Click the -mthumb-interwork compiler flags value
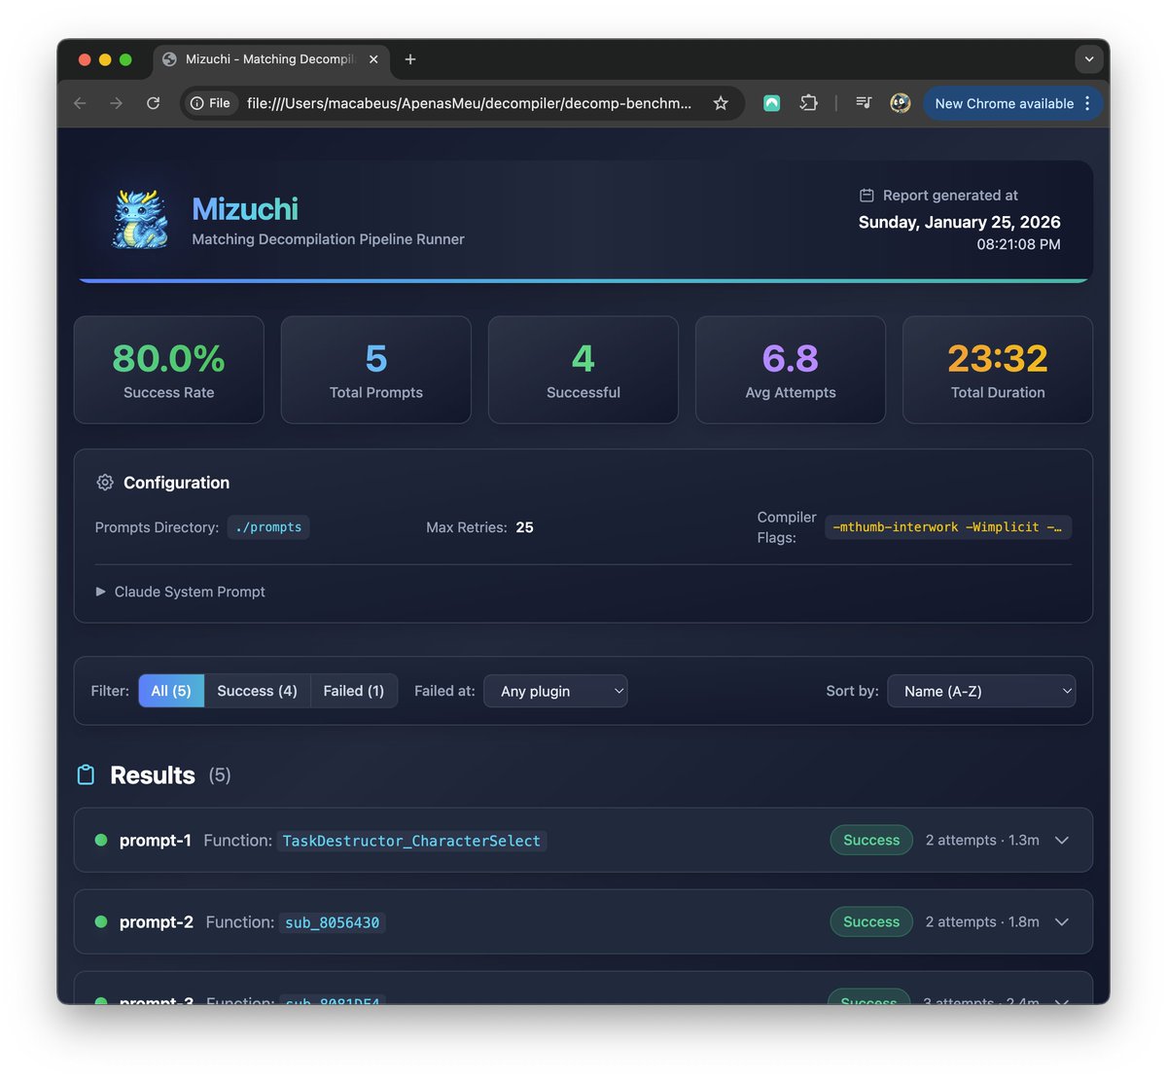The width and height of the screenshot is (1167, 1080). coord(948,527)
